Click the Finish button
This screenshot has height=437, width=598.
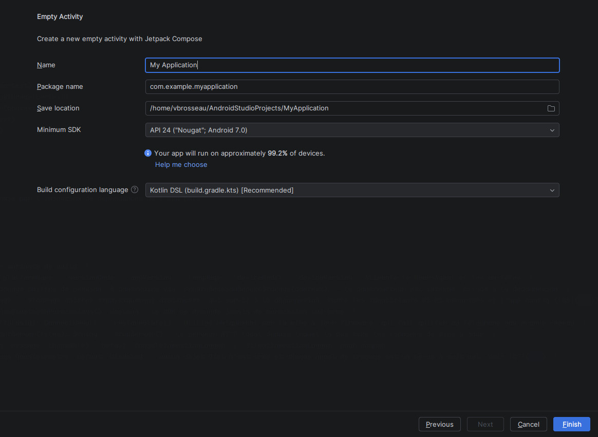(x=572, y=424)
